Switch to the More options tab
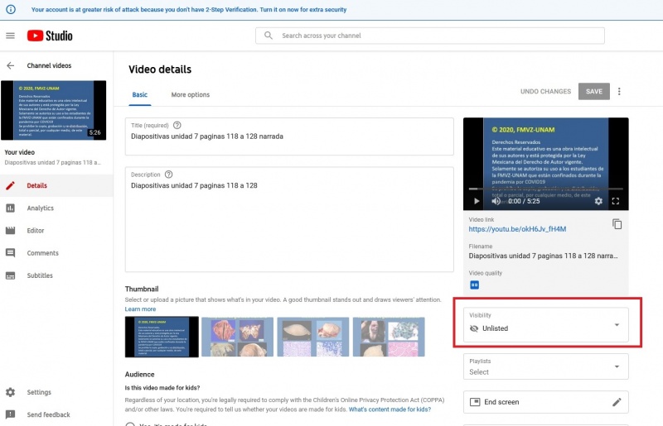663x426 pixels. point(191,94)
